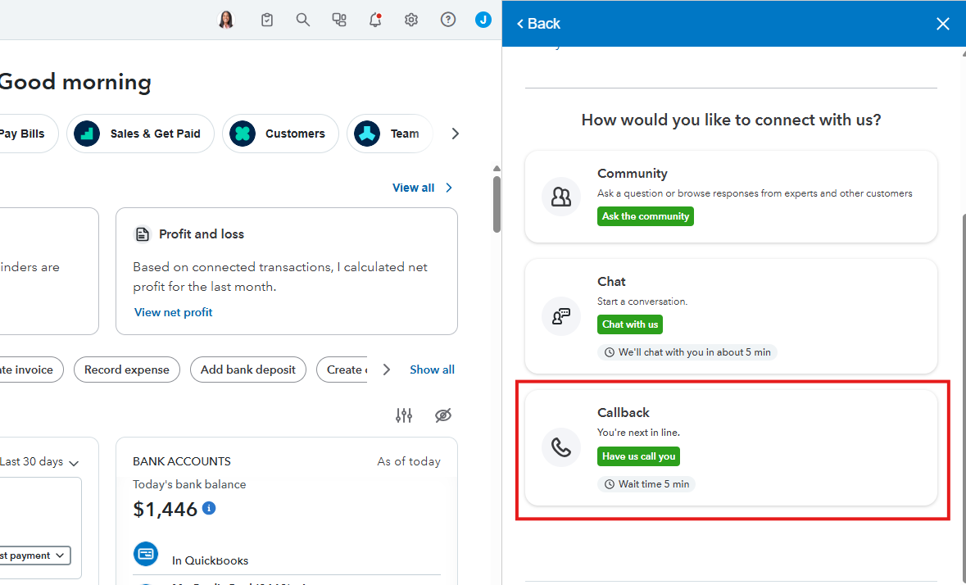The width and height of the screenshot is (966, 585).
Task: Toggle the hide balances eye icon
Action: [x=443, y=415]
